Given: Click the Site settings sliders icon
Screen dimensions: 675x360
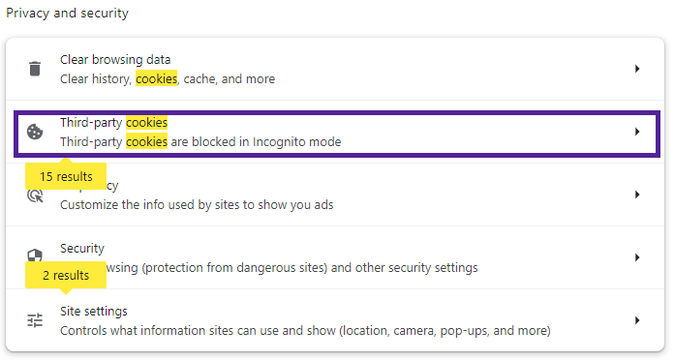Looking at the screenshot, I should point(35,320).
